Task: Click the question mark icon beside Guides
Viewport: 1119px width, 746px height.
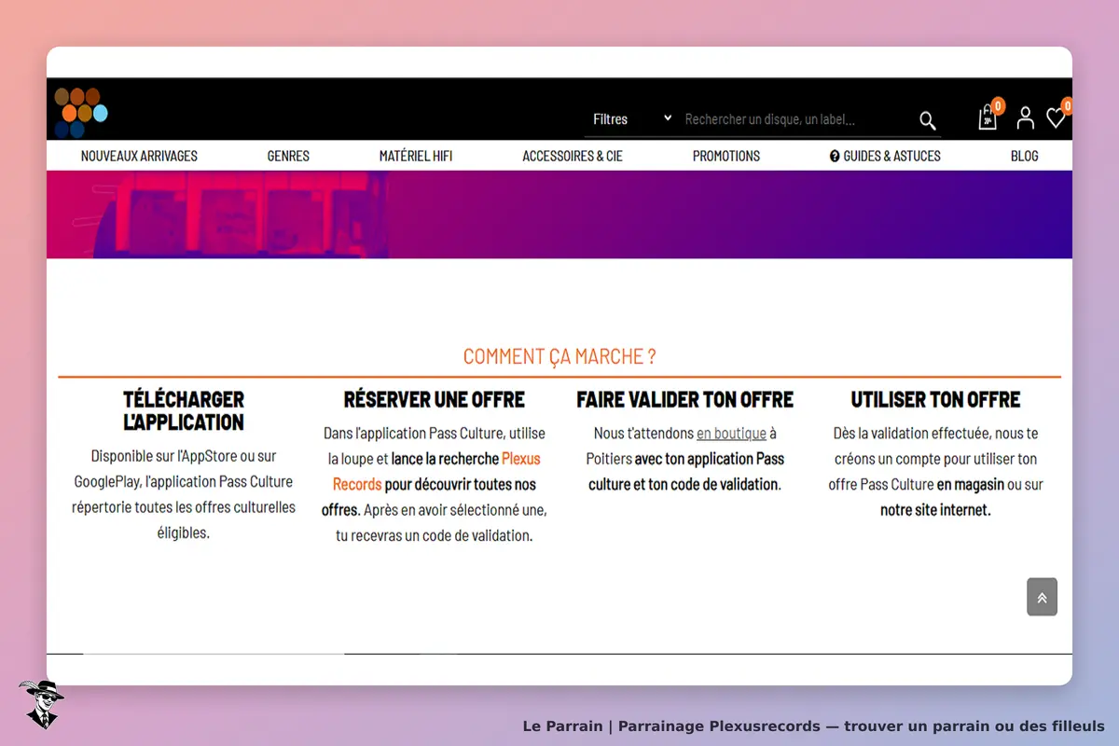Action: click(835, 156)
